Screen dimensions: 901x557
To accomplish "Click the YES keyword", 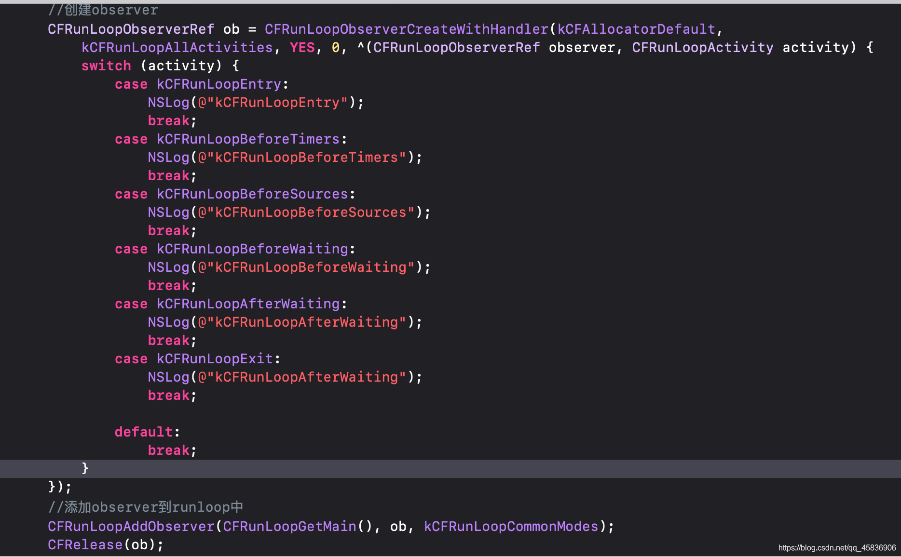I will (302, 48).
